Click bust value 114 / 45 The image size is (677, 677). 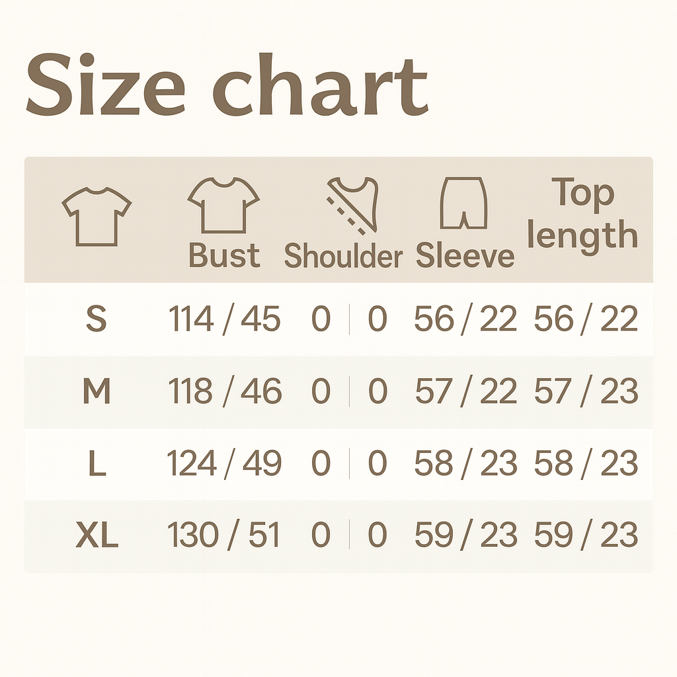point(224,320)
